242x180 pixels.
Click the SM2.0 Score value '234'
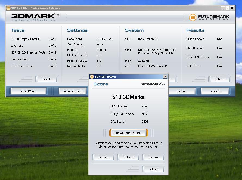(144, 106)
